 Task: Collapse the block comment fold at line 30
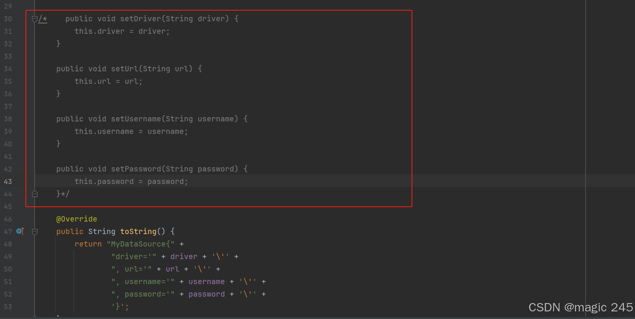point(35,19)
